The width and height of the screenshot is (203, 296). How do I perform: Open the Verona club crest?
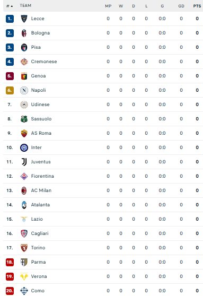(24, 276)
